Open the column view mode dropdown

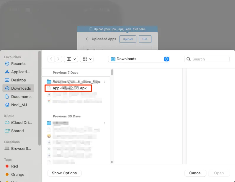[x=71, y=59]
